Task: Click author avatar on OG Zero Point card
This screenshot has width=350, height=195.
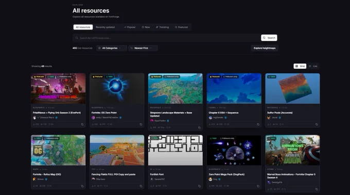Action: (93, 118)
